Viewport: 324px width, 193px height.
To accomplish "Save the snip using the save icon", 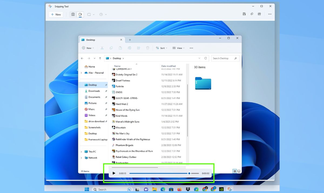I will [x=244, y=14].
